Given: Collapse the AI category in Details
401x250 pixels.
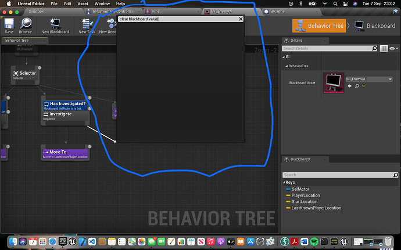Looking at the screenshot, I should click(x=284, y=57).
